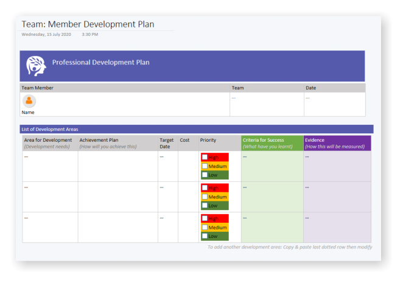Click the Cost column header

tap(188, 143)
